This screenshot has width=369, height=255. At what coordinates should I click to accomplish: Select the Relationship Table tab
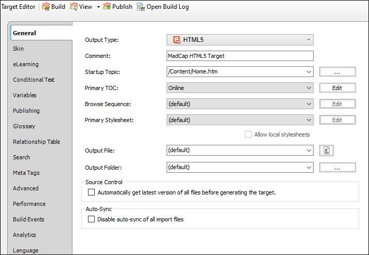point(36,142)
